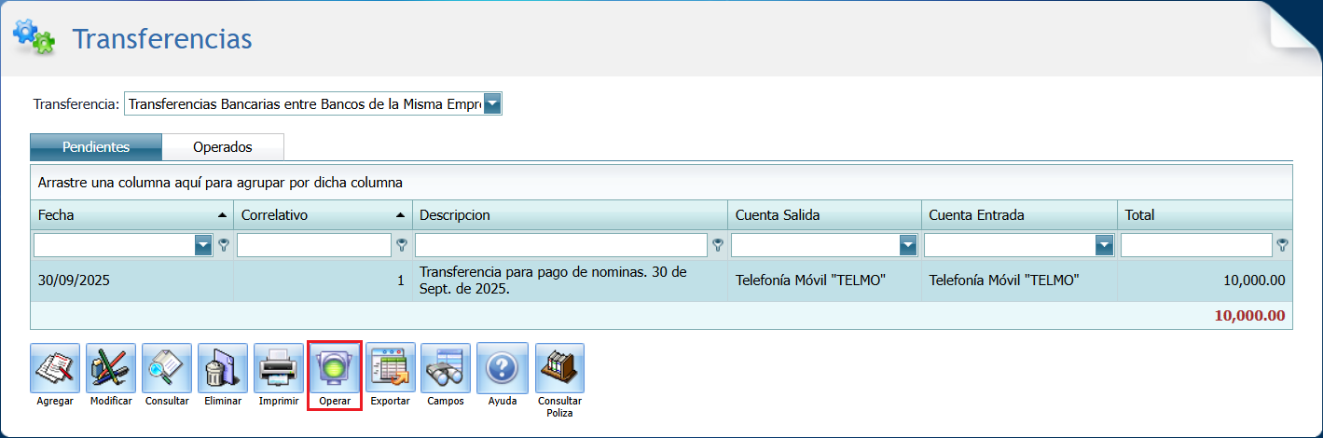1323x438 pixels.
Task: Focus the Total filter input field
Action: point(1197,245)
